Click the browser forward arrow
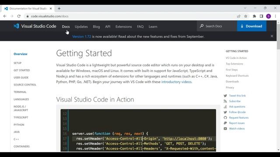Image resolution: width=280 pixels, height=157 pixels. 12,16
